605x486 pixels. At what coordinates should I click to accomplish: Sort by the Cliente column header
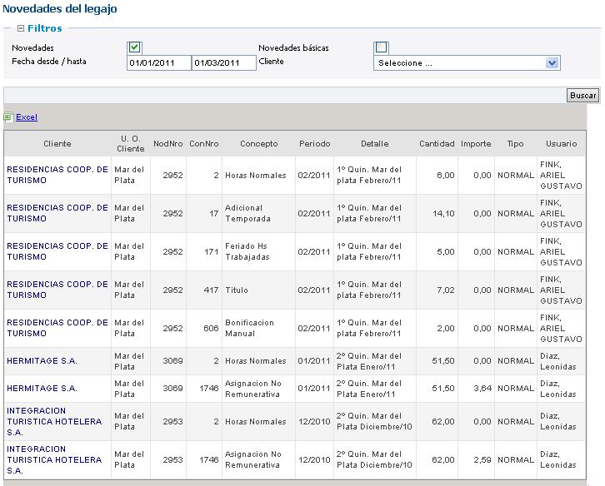click(x=57, y=144)
